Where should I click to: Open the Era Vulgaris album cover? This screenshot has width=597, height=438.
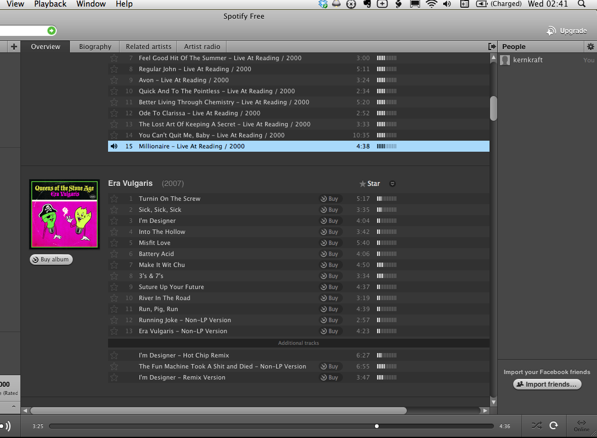(64, 214)
